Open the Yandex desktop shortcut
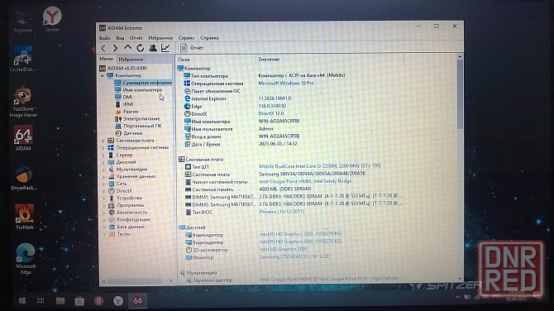 point(52,20)
